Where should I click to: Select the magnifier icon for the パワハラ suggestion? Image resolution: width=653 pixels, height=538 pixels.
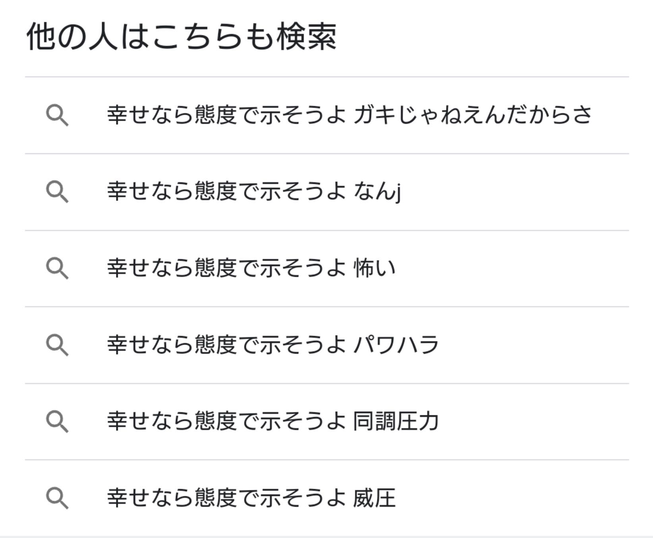(57, 345)
